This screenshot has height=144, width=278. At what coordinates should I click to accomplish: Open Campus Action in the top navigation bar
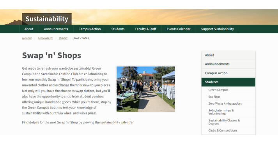point(90,29)
